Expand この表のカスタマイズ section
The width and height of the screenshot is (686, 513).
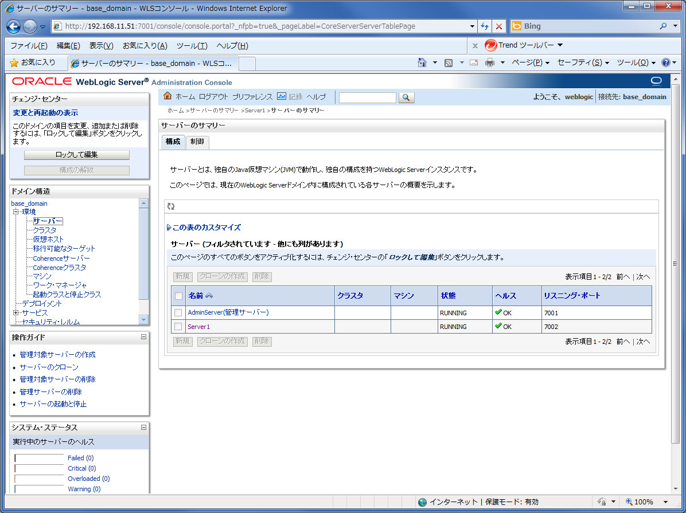169,228
